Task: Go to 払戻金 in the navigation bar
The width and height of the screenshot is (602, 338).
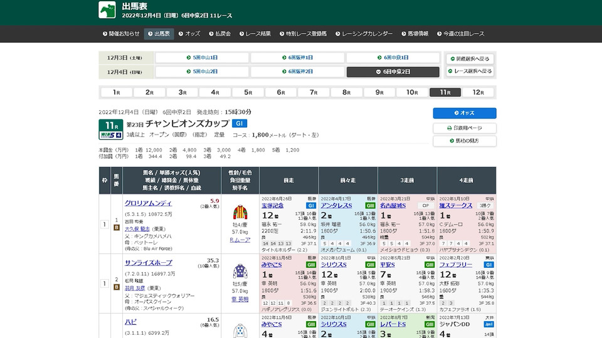Action: pos(219,34)
